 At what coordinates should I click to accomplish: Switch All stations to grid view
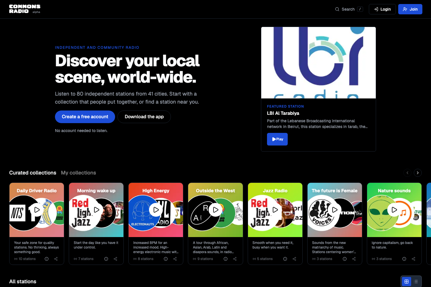pos(407,282)
